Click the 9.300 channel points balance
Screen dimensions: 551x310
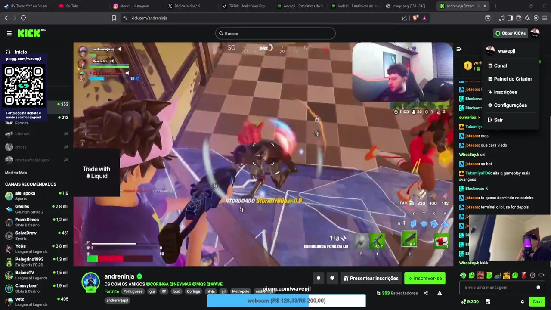coord(470,302)
